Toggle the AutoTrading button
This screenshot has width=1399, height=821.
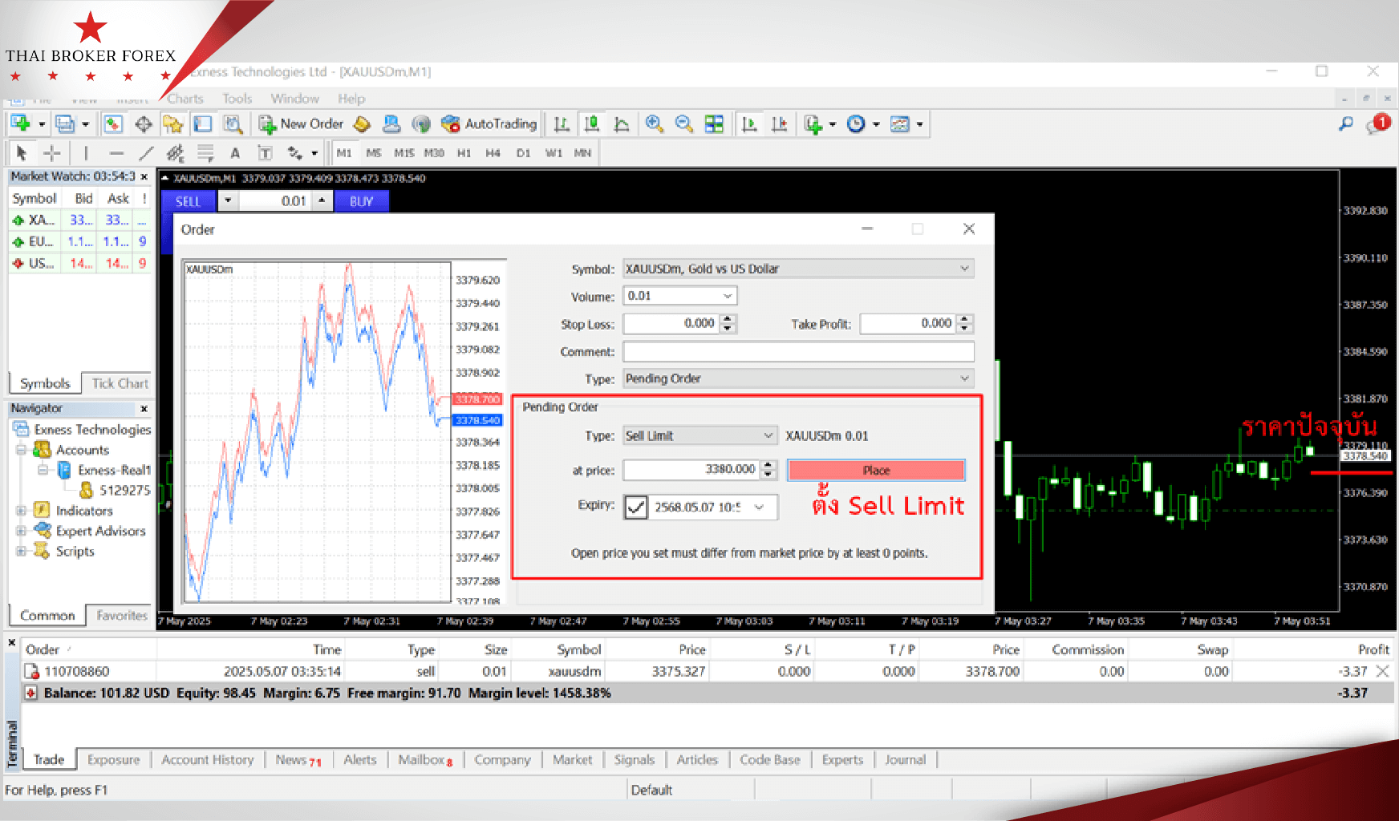489,123
